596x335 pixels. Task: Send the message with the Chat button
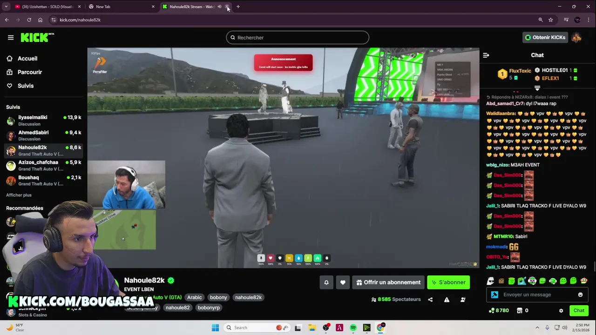tap(579, 310)
